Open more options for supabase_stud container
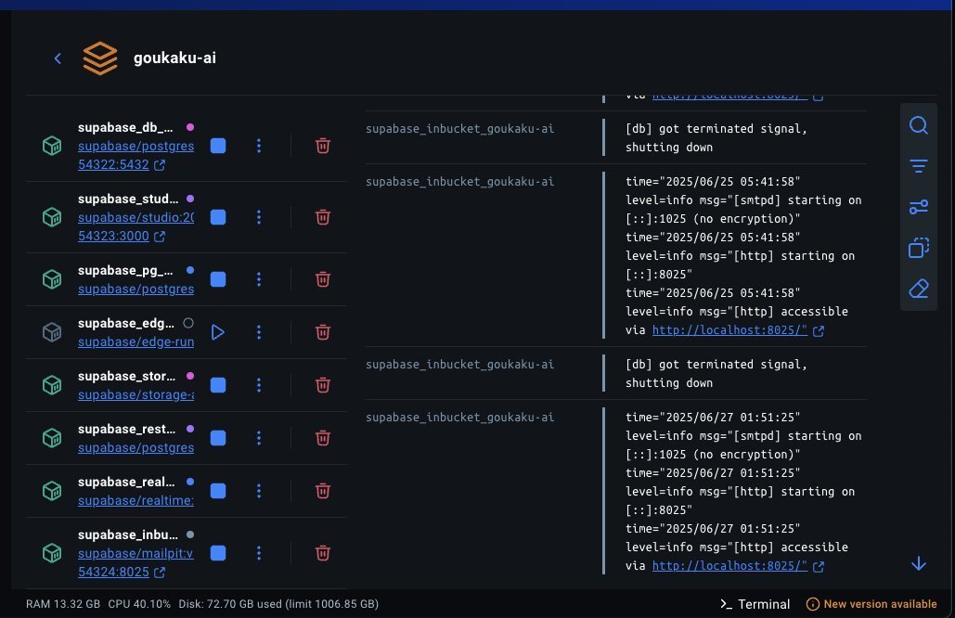The image size is (955, 618). point(259,217)
